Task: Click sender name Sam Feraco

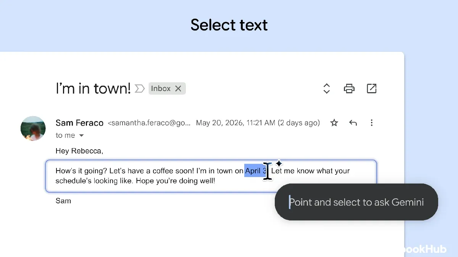Action: click(x=79, y=123)
